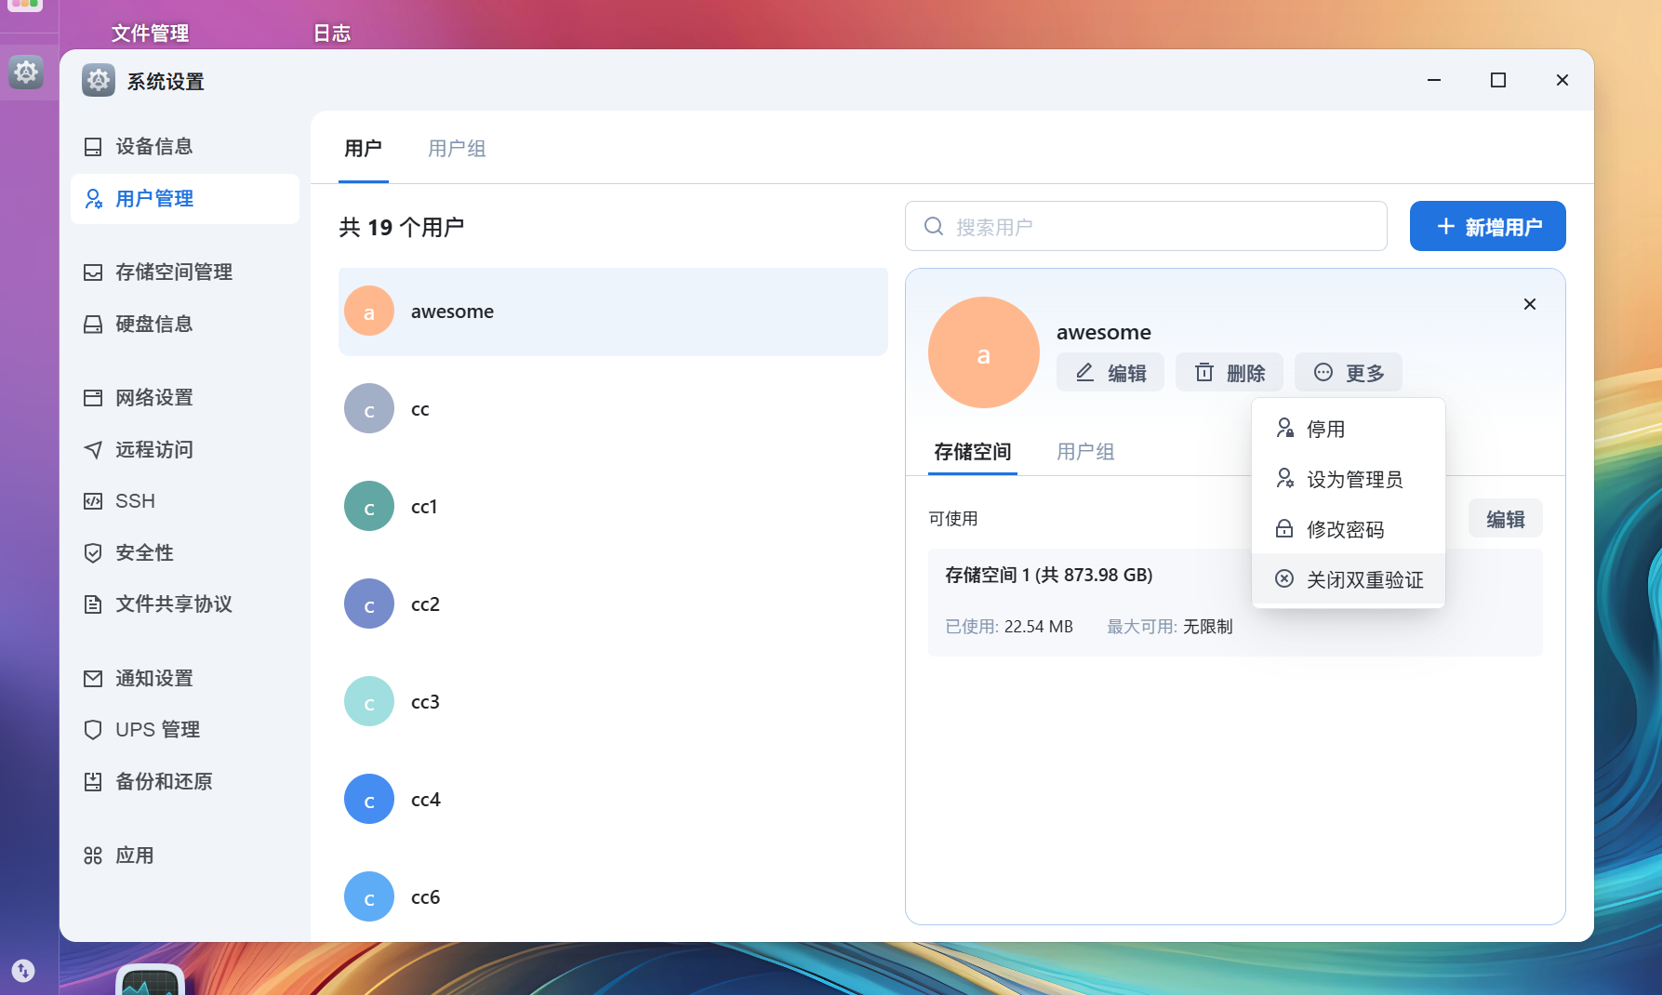
Task: Open Backup and Restore (备份和还原)
Action: pyautogui.click(x=164, y=782)
